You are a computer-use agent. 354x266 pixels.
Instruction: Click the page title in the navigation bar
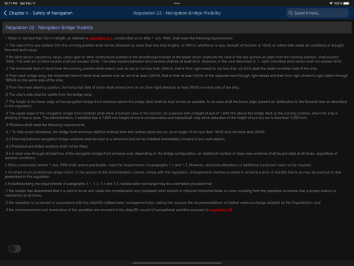click(177, 13)
